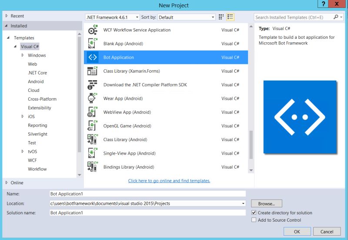Open the online templates link
This screenshot has width=348, height=240.
click(169, 181)
